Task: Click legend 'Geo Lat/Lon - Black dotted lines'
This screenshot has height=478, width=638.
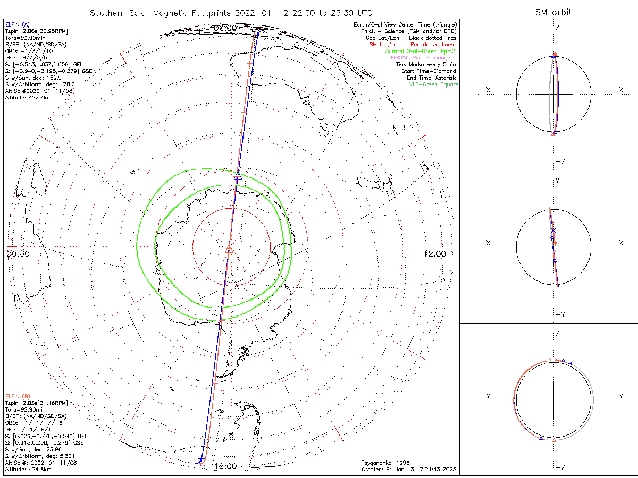Action: [x=412, y=38]
